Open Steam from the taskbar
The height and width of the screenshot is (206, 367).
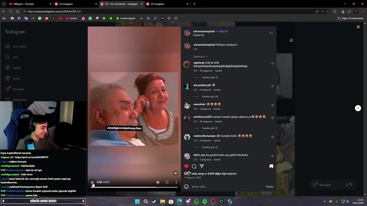(154, 201)
